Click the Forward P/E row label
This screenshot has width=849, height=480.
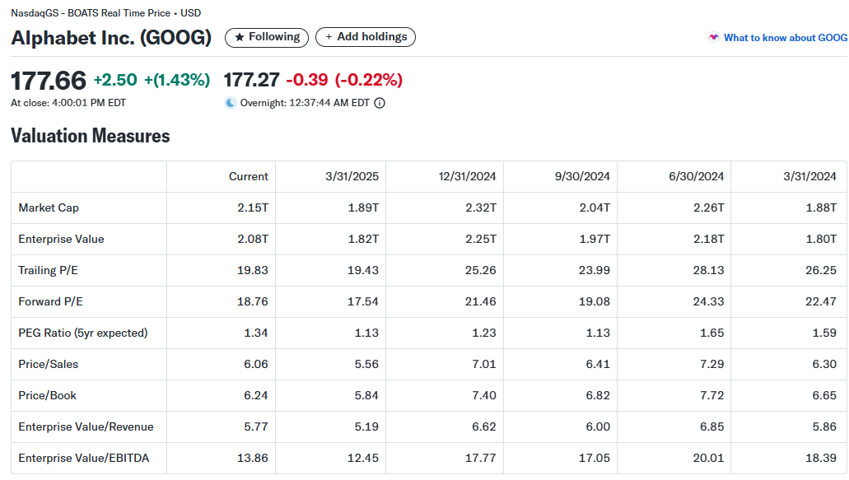coord(50,301)
